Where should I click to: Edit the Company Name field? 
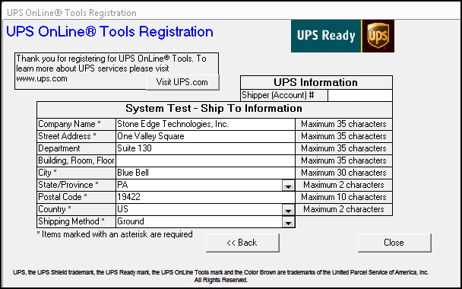pos(205,124)
